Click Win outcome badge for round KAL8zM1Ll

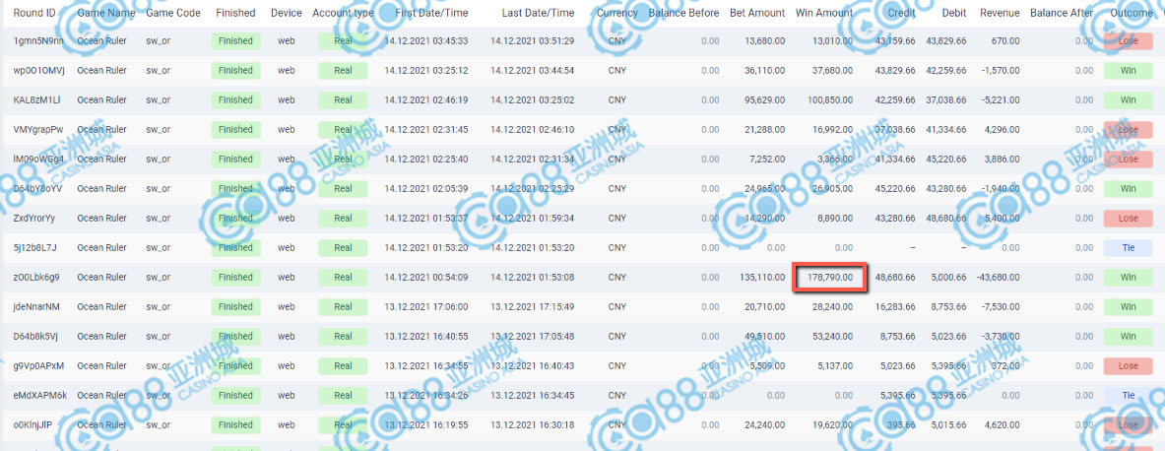[1128, 99]
